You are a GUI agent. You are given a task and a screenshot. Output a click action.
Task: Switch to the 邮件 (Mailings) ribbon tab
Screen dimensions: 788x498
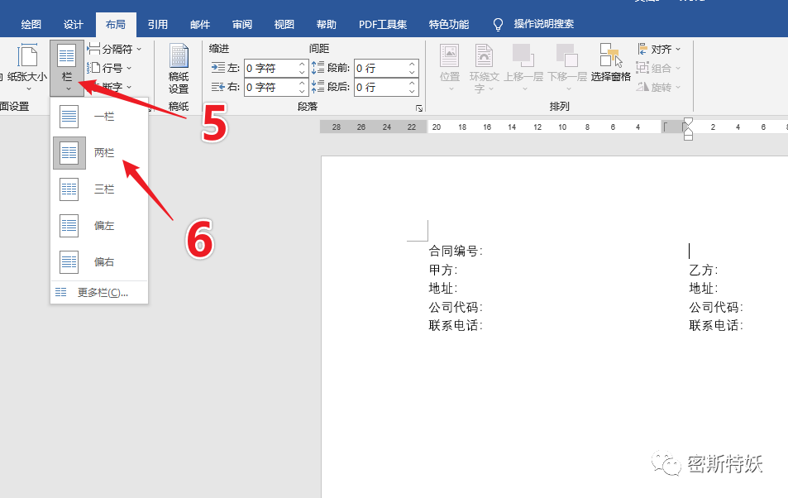(x=199, y=24)
